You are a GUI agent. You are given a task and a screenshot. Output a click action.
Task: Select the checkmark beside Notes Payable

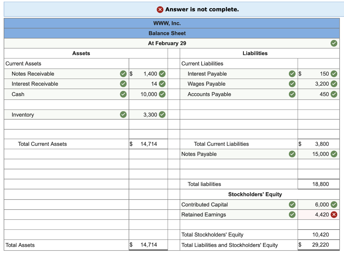[x=292, y=154]
